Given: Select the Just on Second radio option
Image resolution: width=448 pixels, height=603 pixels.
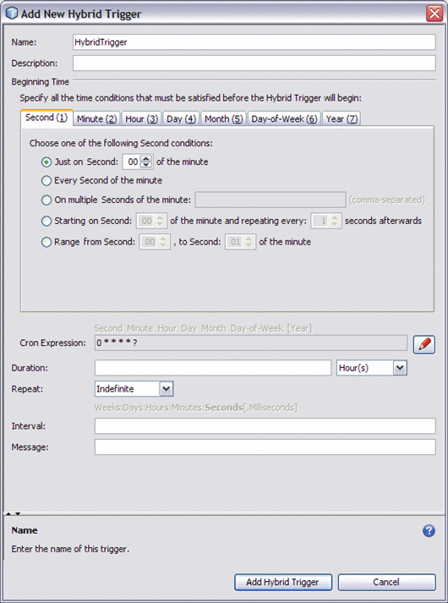Looking at the screenshot, I should click(x=46, y=162).
